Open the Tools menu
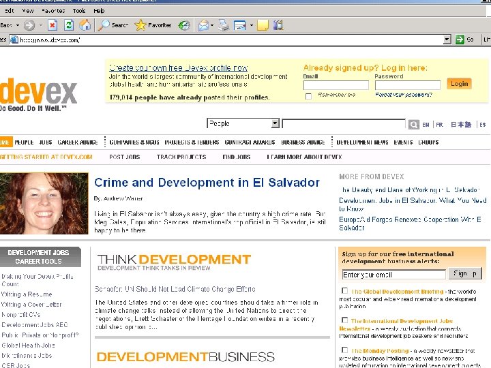This screenshot has width=491, height=368. tap(79, 11)
